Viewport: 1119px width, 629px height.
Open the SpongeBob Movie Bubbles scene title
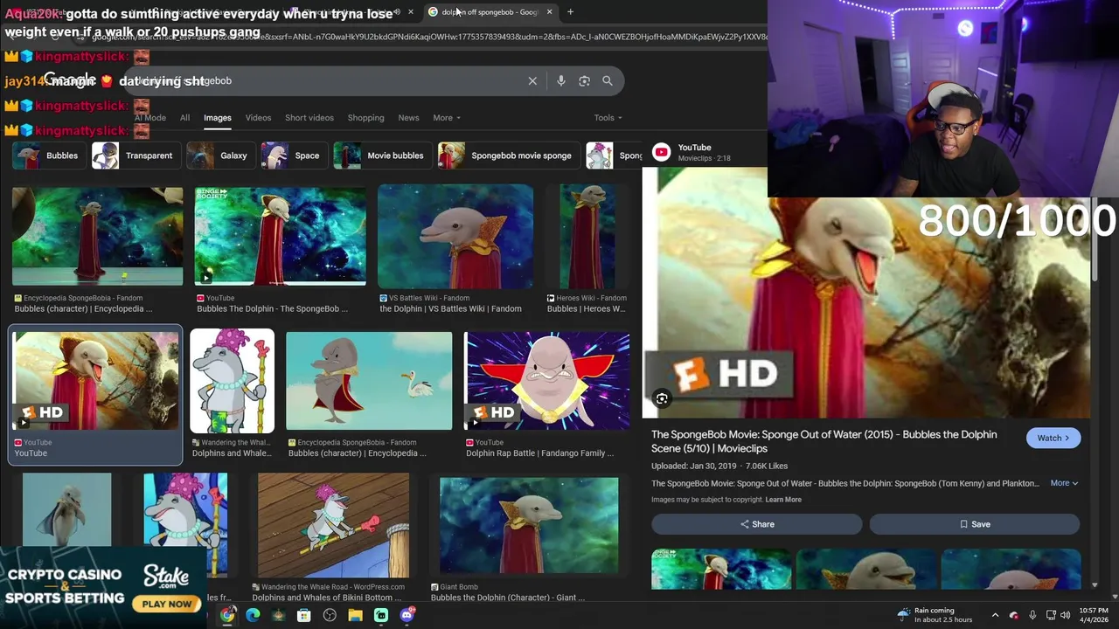click(824, 441)
